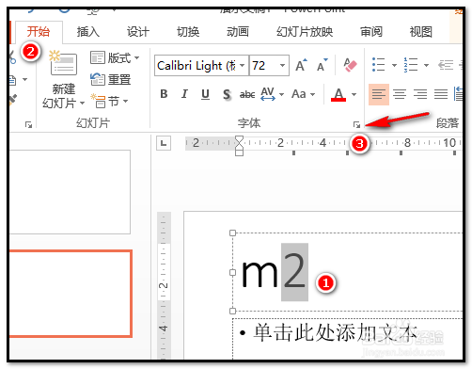
Task: Expand the bullets dropdown arrow
Action: click(394, 65)
